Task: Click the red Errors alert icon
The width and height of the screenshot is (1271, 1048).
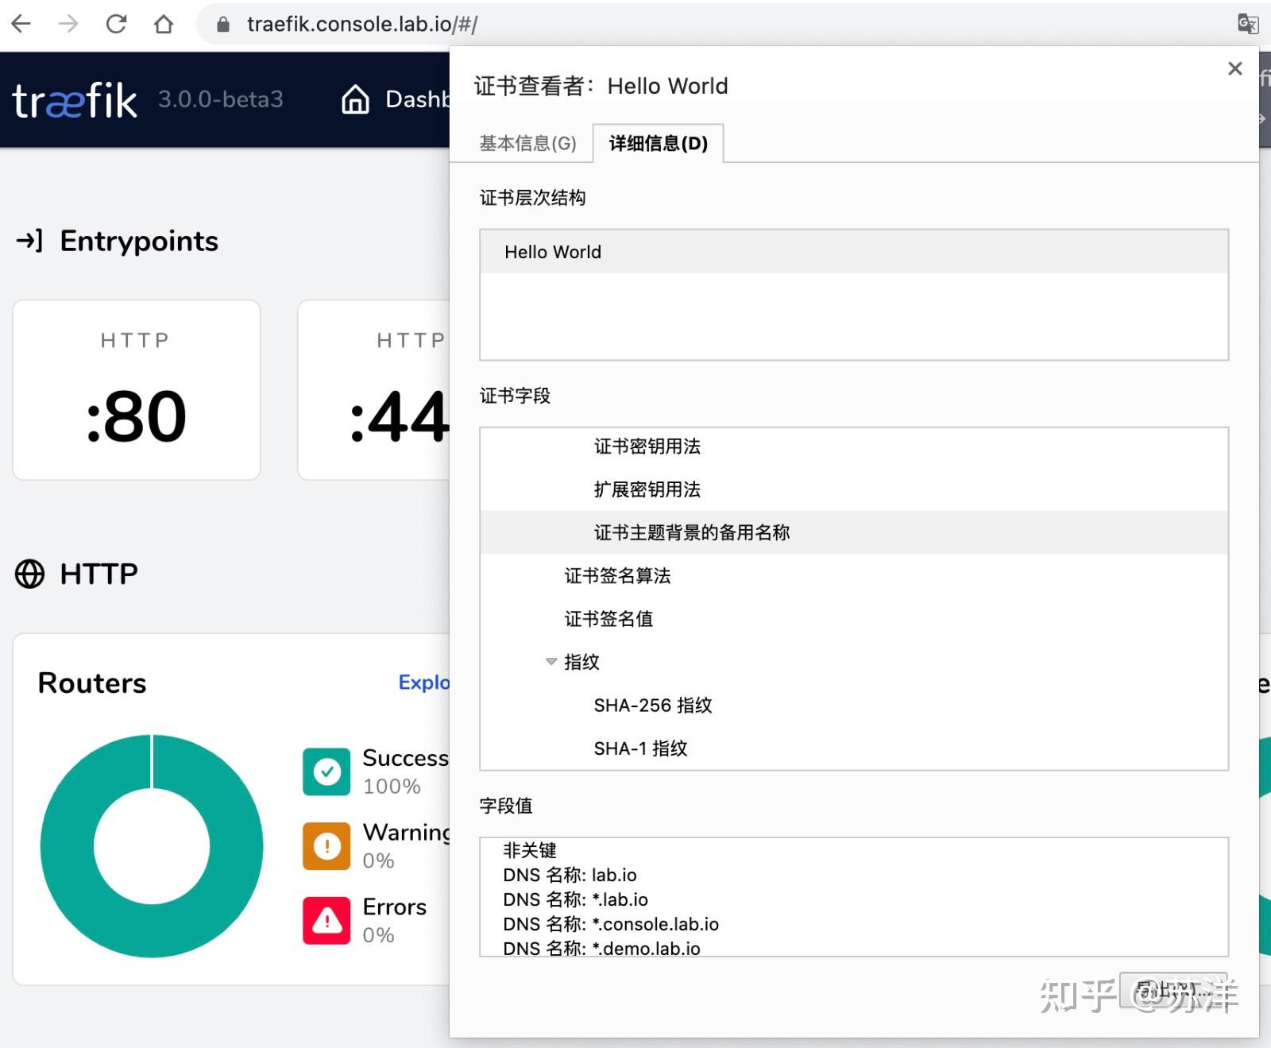Action: click(x=326, y=918)
